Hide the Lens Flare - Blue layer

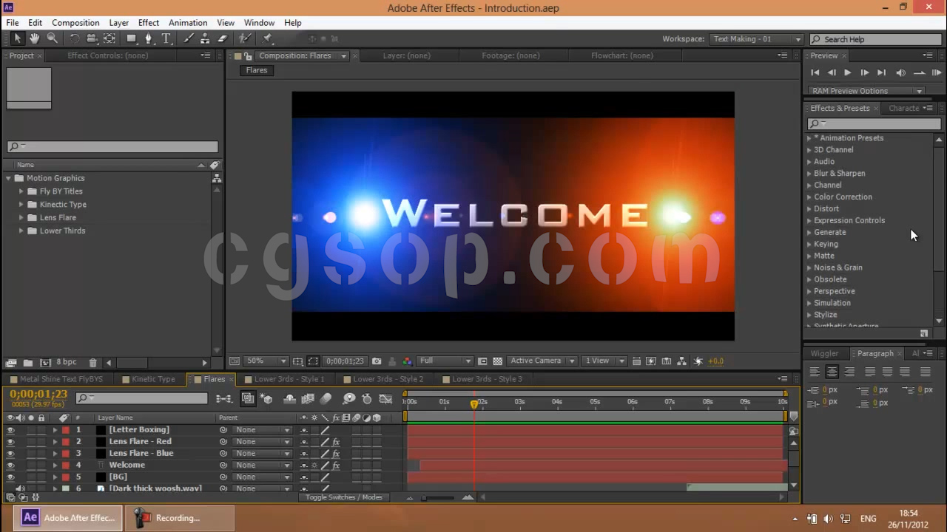click(x=10, y=454)
